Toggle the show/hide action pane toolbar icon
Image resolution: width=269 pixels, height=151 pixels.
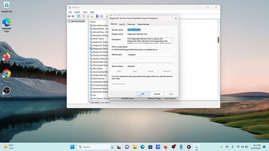(101, 16)
